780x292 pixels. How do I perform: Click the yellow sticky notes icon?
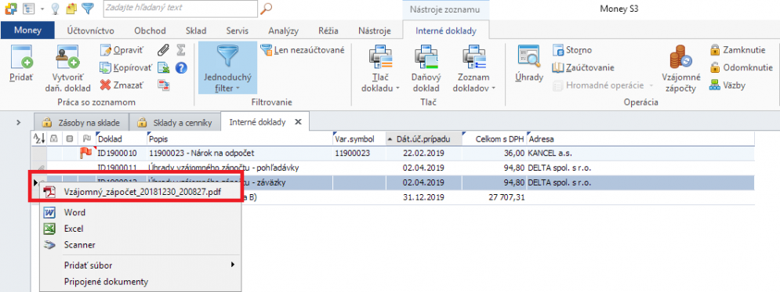(71, 9)
